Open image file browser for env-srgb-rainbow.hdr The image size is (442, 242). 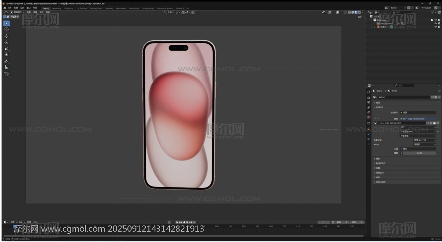point(434,123)
